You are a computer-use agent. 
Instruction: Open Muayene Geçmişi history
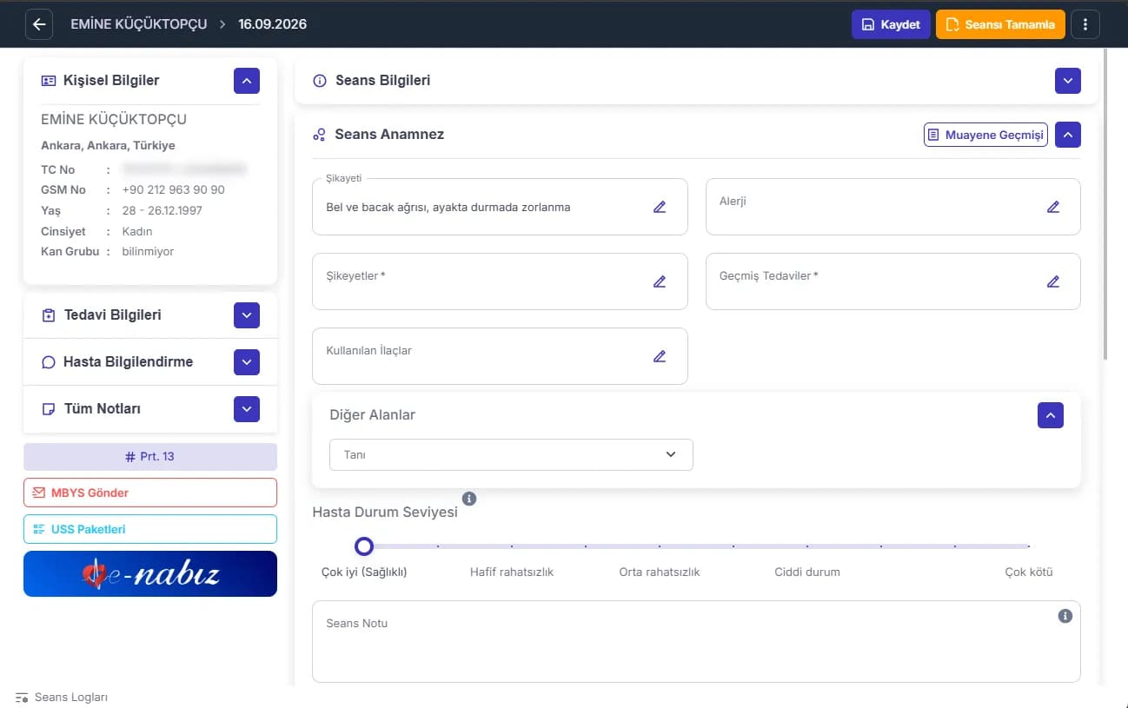click(985, 136)
